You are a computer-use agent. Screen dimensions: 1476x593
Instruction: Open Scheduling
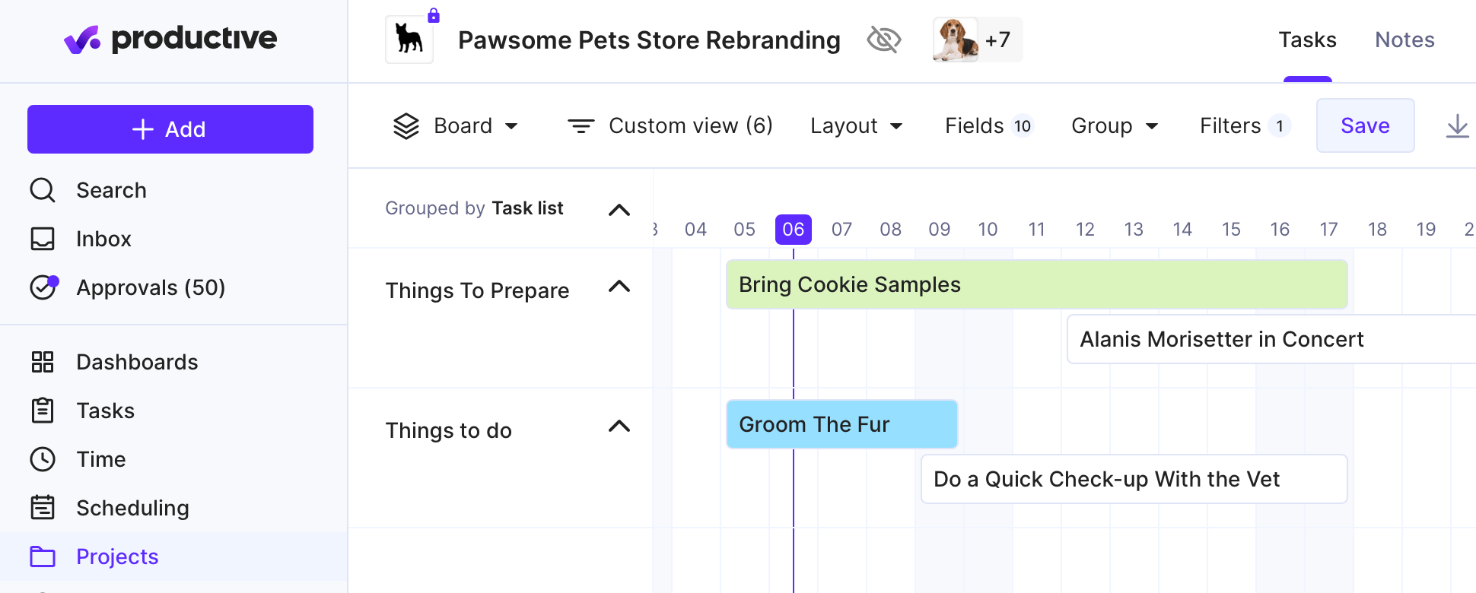(132, 508)
